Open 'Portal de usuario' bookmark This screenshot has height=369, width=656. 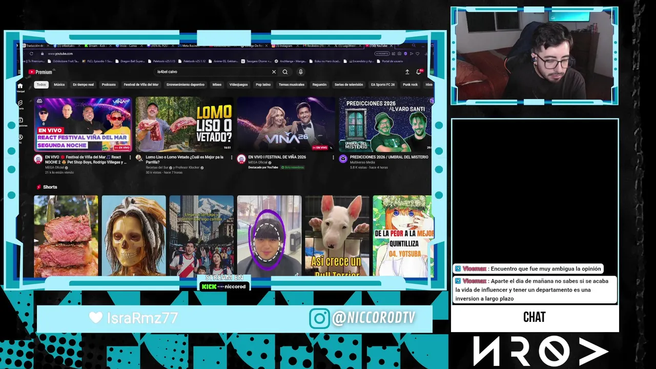coord(388,61)
